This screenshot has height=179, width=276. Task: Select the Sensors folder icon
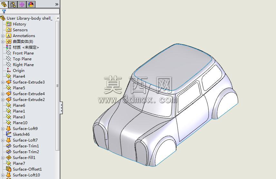pos(9,30)
